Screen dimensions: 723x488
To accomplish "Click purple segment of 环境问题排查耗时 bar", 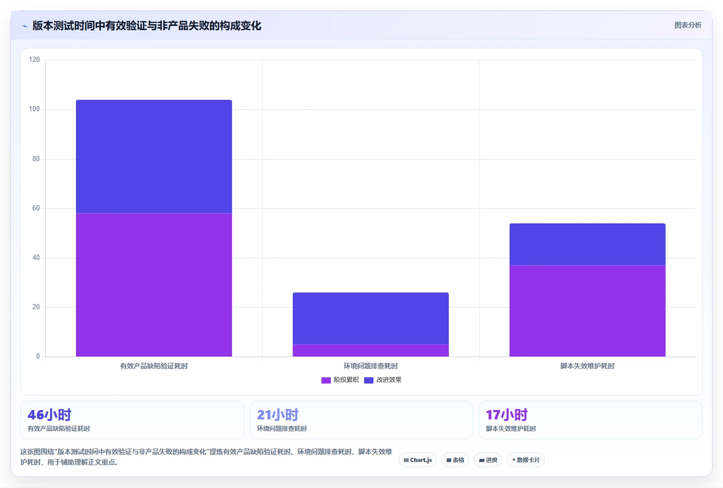I will pyautogui.click(x=371, y=350).
